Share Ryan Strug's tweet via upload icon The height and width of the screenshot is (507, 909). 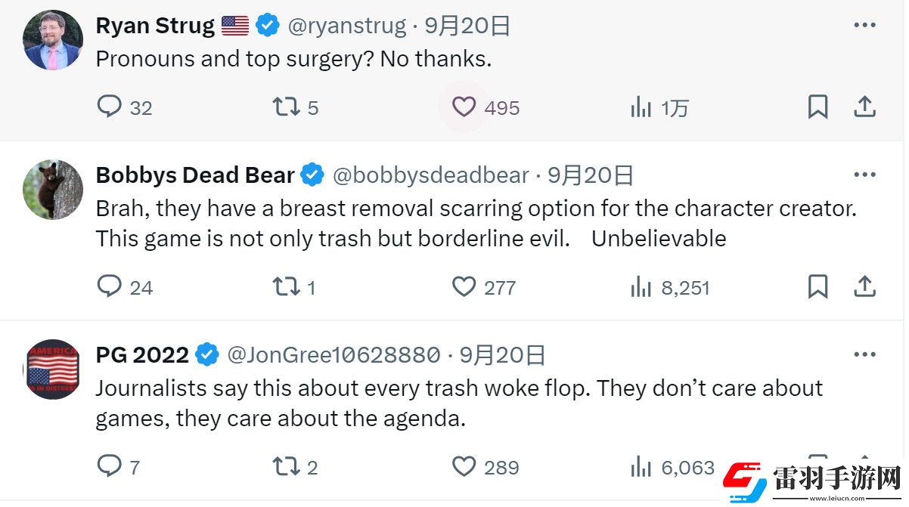(x=864, y=107)
